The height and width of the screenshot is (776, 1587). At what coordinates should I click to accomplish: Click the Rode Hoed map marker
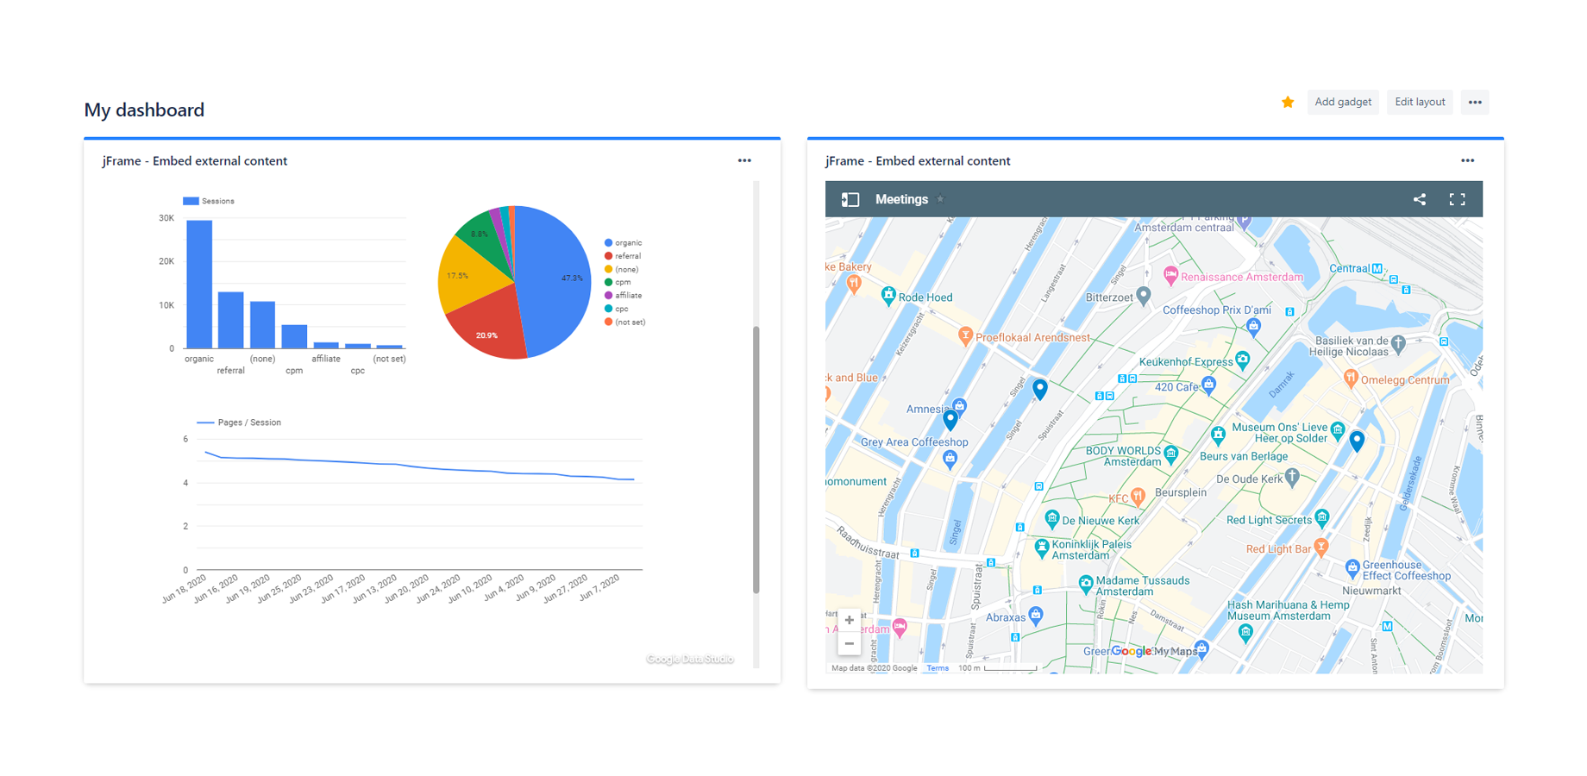888,296
